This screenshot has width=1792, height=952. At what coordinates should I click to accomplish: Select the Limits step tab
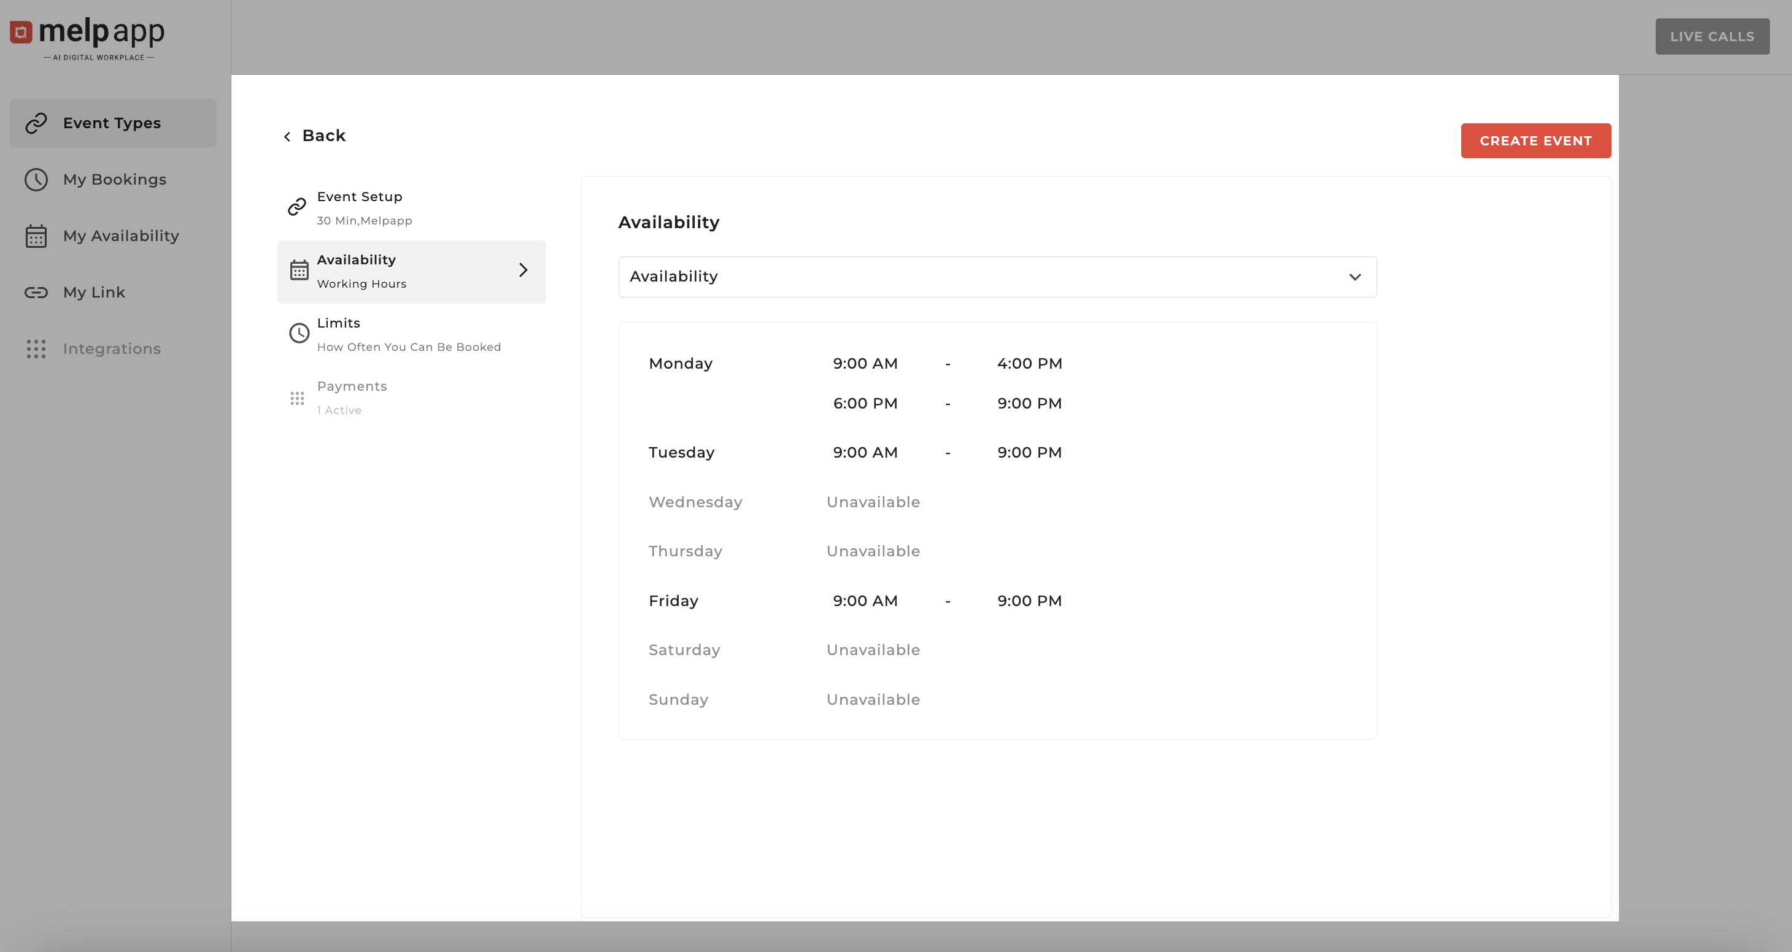pyautogui.click(x=408, y=334)
